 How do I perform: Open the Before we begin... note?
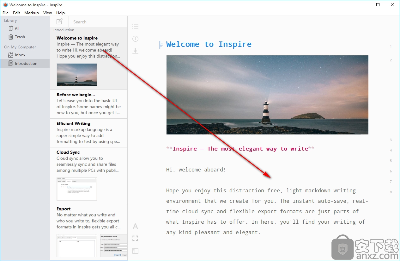[89, 104]
